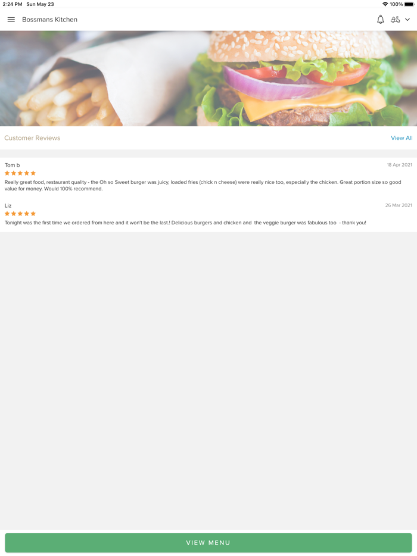This screenshot has height=556, width=417.
Task: Open Liz's review text
Action: point(185,223)
